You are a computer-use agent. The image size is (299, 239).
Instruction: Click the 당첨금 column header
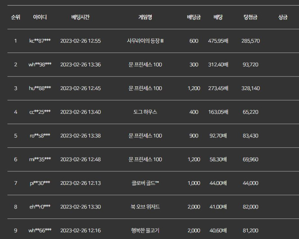[x=250, y=17]
